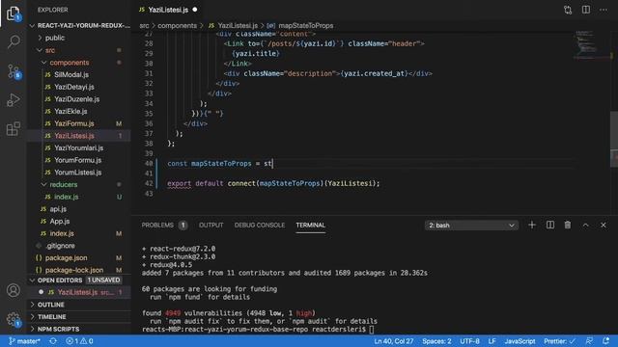Select the Terminal tab
Image resolution: width=618 pixels, height=347 pixels.
310,225
